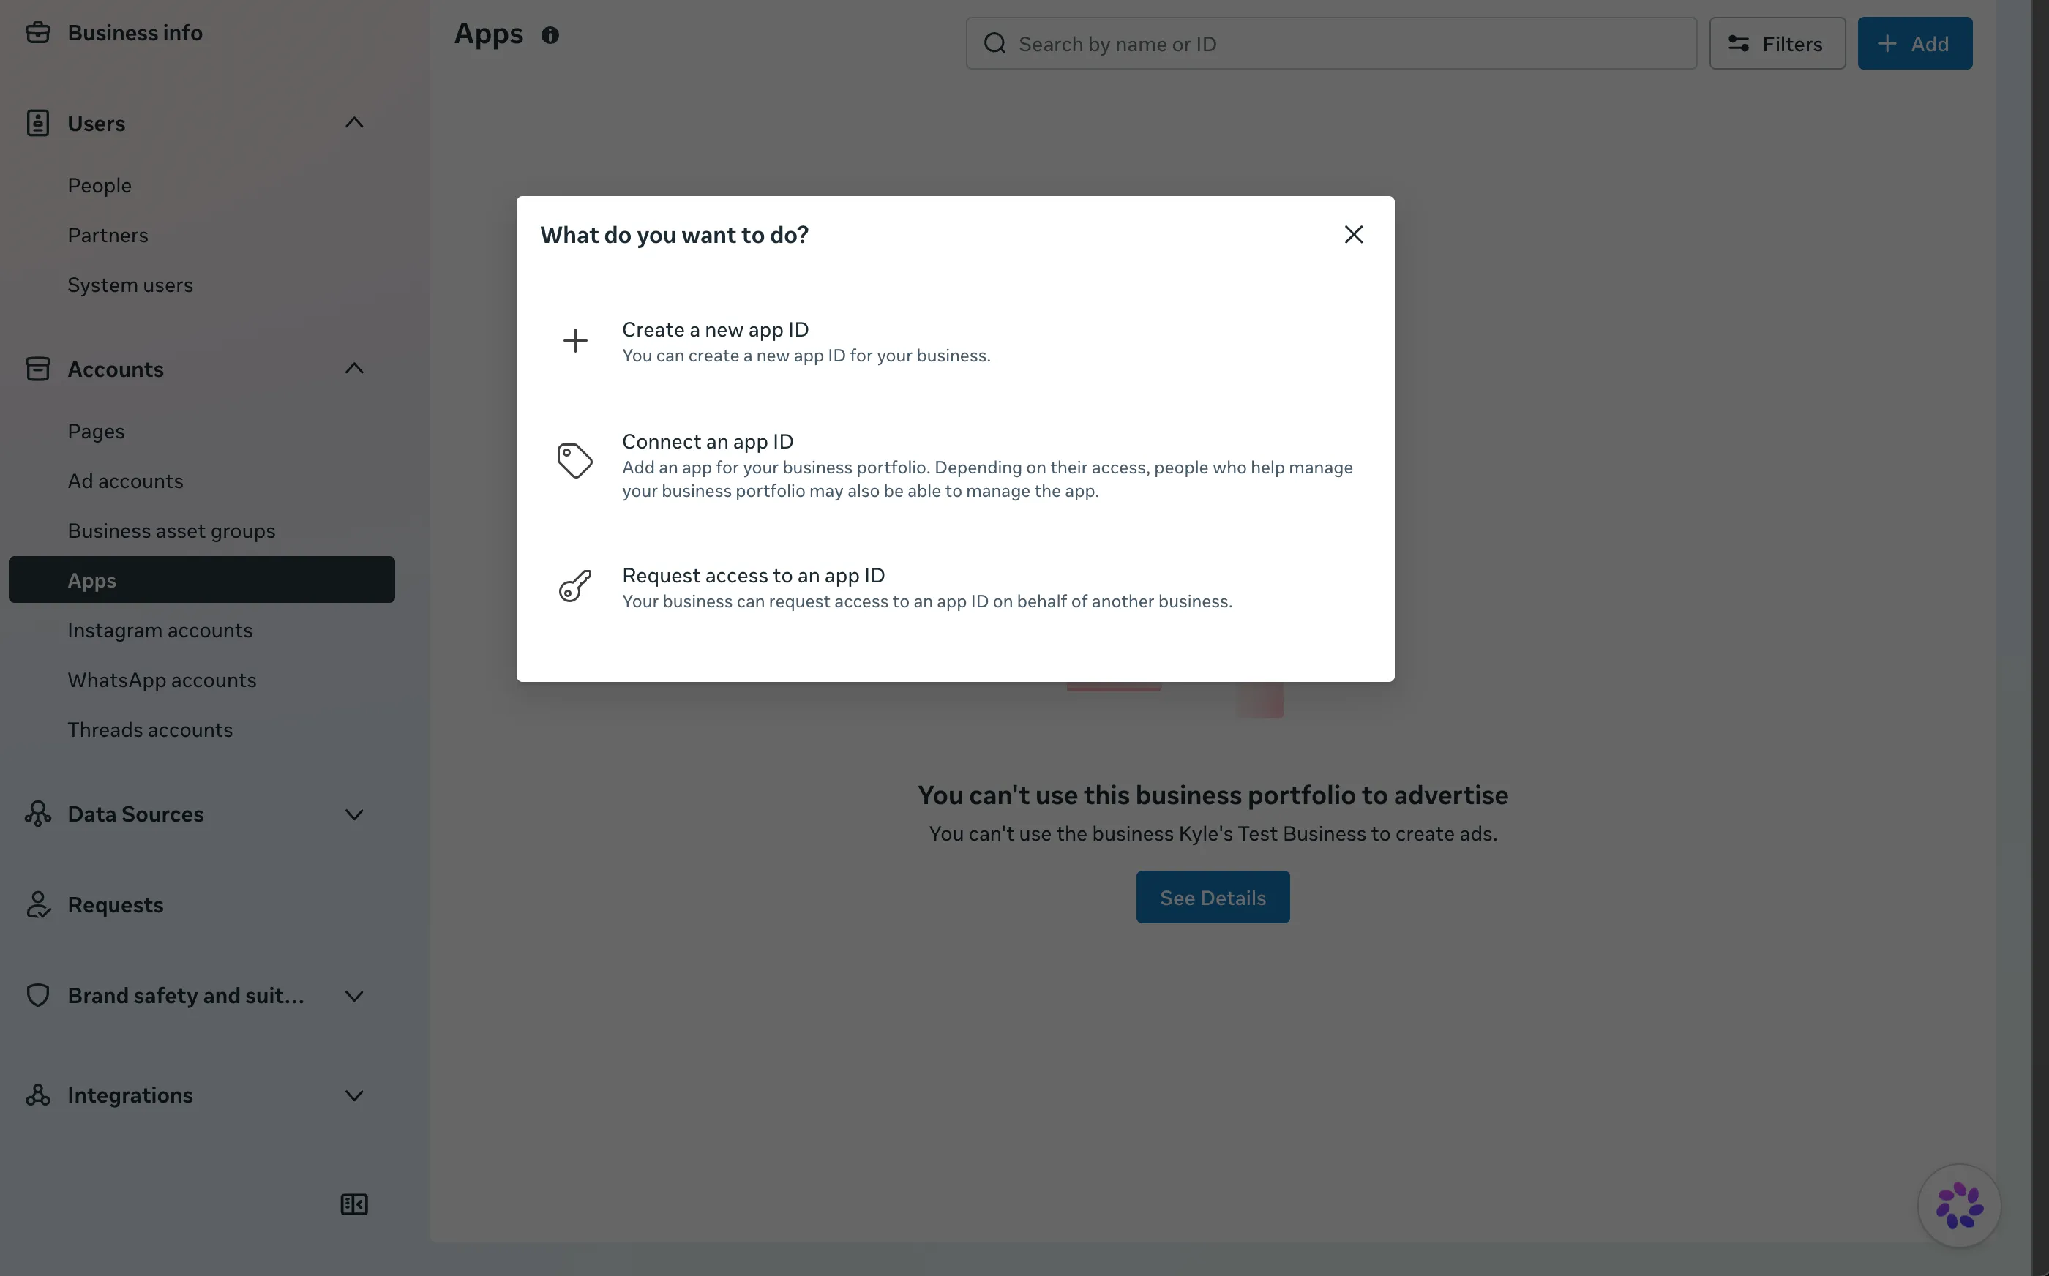The width and height of the screenshot is (2049, 1276).
Task: Click the blue Add button
Action: (x=1914, y=43)
